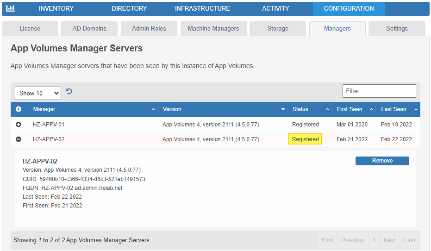Open the AD Domains tab
The height and width of the screenshot is (251, 431).
tap(89, 29)
